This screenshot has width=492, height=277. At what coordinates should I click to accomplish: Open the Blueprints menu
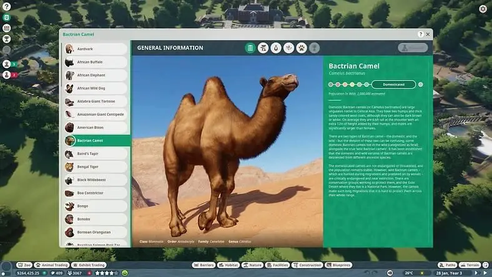coord(338,265)
